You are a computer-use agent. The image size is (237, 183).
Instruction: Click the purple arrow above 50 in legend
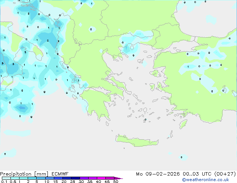118,178
